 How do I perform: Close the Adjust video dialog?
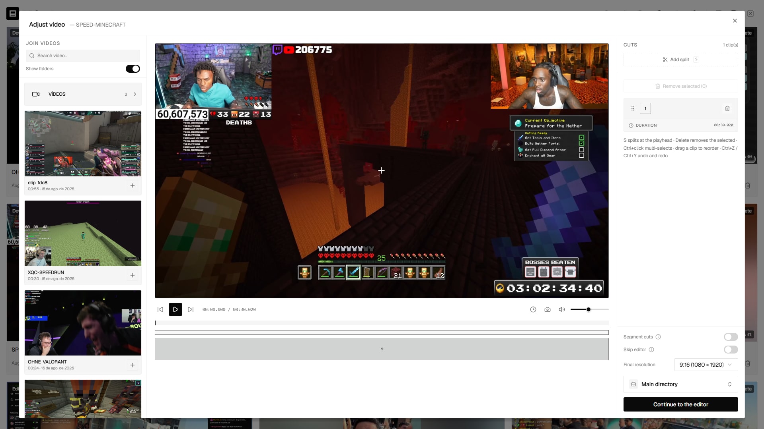click(x=735, y=21)
